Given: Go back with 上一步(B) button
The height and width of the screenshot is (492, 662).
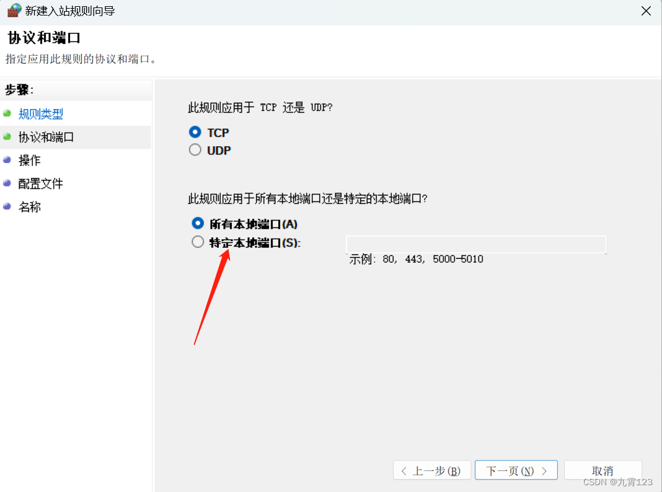Looking at the screenshot, I should pos(431,470).
